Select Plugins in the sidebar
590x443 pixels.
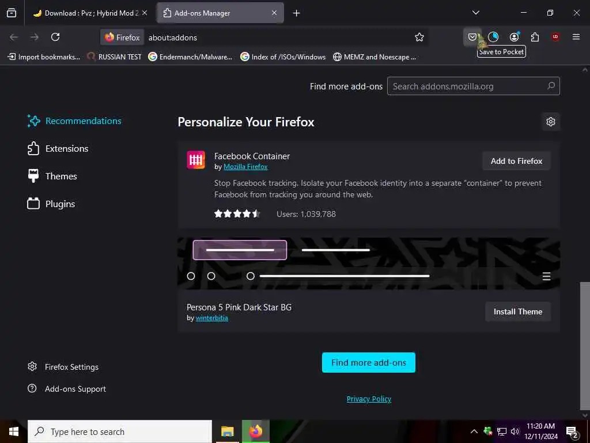click(x=51, y=204)
